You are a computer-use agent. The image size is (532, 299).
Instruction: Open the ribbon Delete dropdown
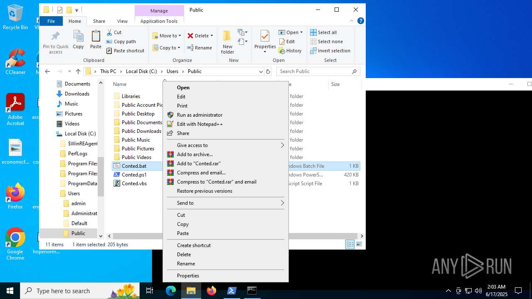point(200,36)
